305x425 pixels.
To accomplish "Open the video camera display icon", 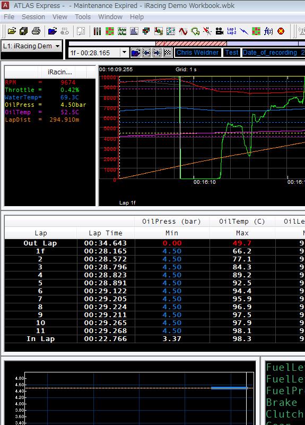I will 220,31.
